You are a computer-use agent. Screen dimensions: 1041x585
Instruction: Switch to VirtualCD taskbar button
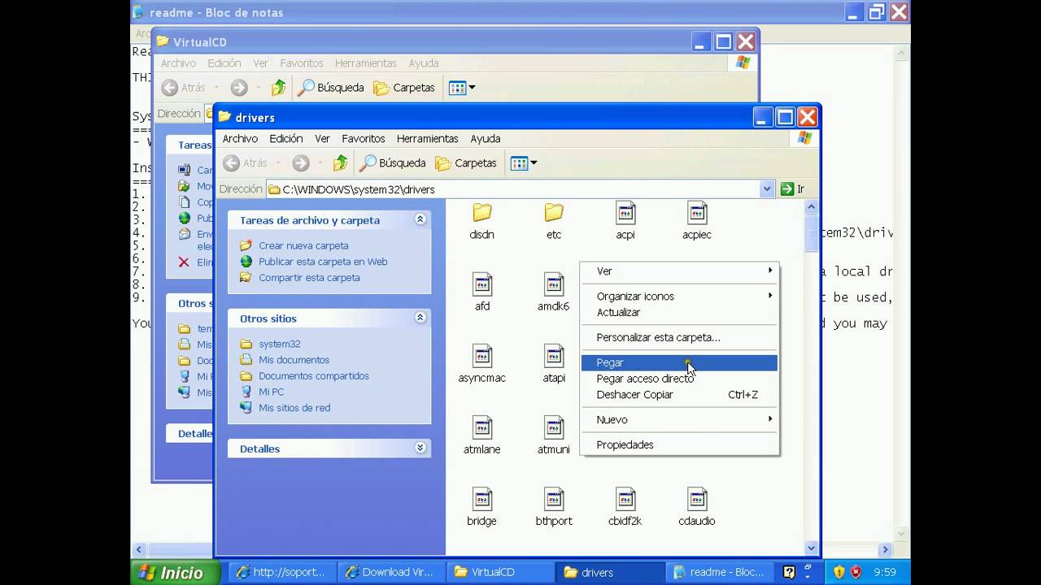pos(499,572)
